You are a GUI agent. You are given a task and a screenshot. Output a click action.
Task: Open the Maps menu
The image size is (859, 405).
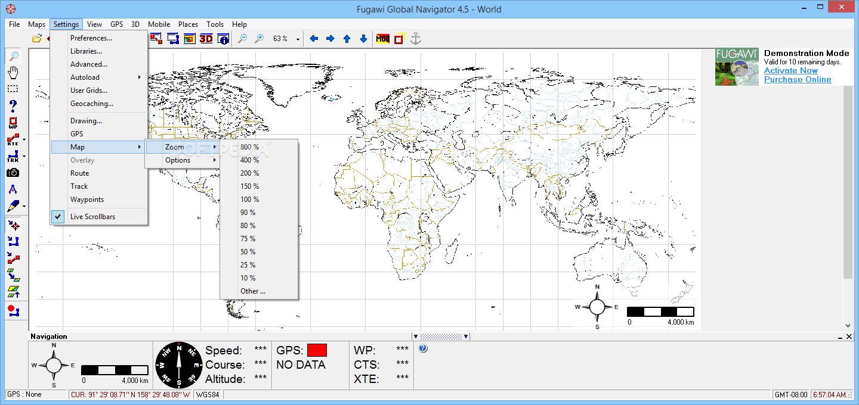coord(36,24)
